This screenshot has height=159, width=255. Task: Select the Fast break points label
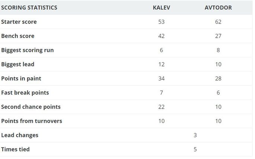25,93
